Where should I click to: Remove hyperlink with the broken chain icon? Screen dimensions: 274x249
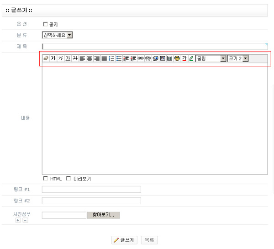click(x=148, y=58)
